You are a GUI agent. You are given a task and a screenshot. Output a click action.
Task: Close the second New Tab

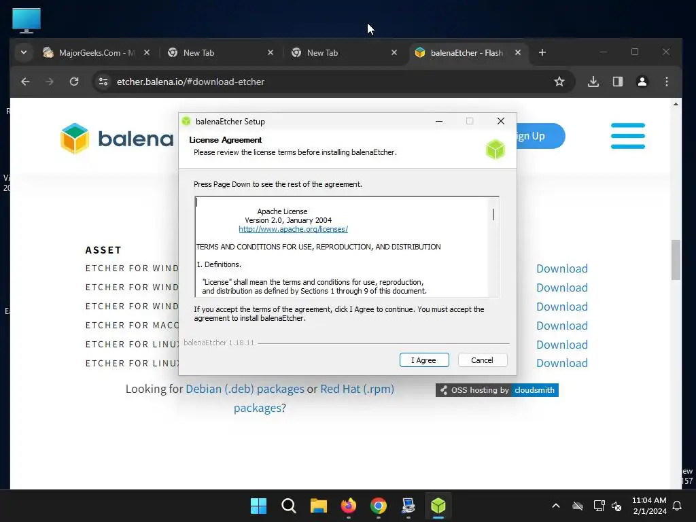(394, 53)
